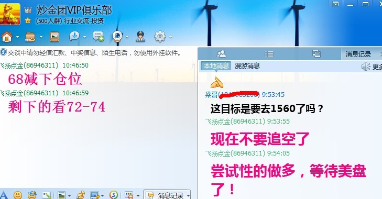Open the cowboy hat magic emoticon icon
This screenshot has width=382, height=199.
point(32,195)
